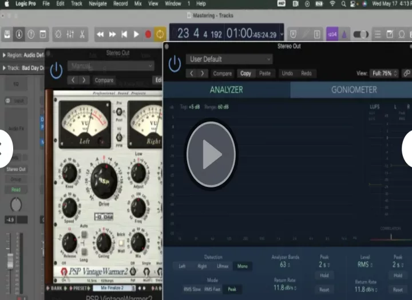Click the large PSP Drive knob
This screenshot has width=412, height=300.
(x=104, y=181)
